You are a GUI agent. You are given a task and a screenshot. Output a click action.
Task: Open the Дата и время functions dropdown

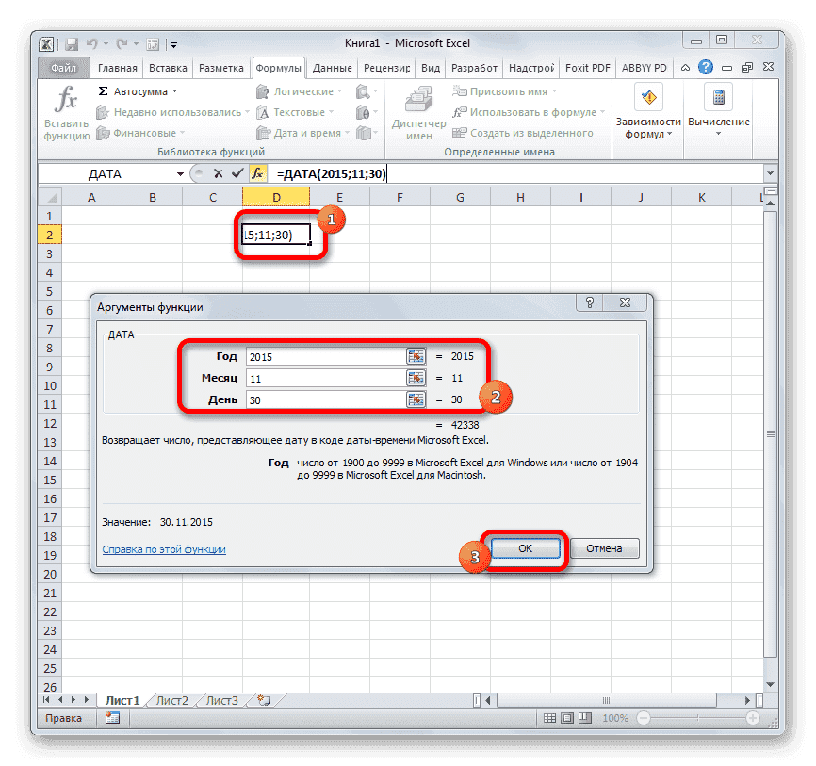303,133
